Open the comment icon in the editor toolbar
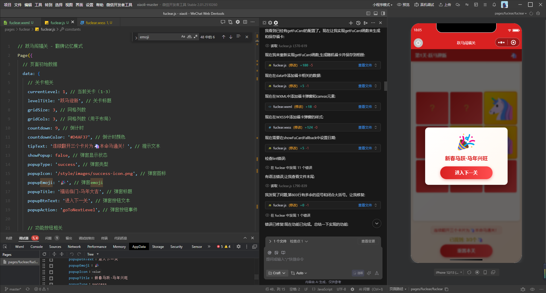Viewport: 546px width, 293px height. [x=223, y=22]
